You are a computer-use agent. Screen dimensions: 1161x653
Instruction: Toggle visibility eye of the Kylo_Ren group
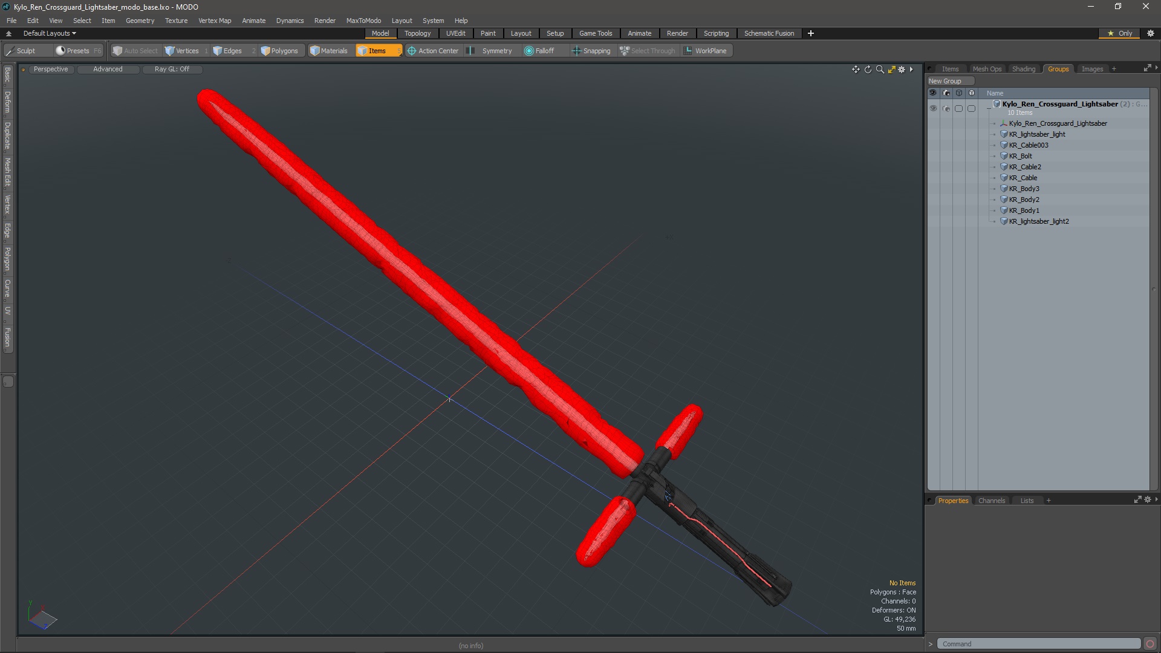(933, 109)
